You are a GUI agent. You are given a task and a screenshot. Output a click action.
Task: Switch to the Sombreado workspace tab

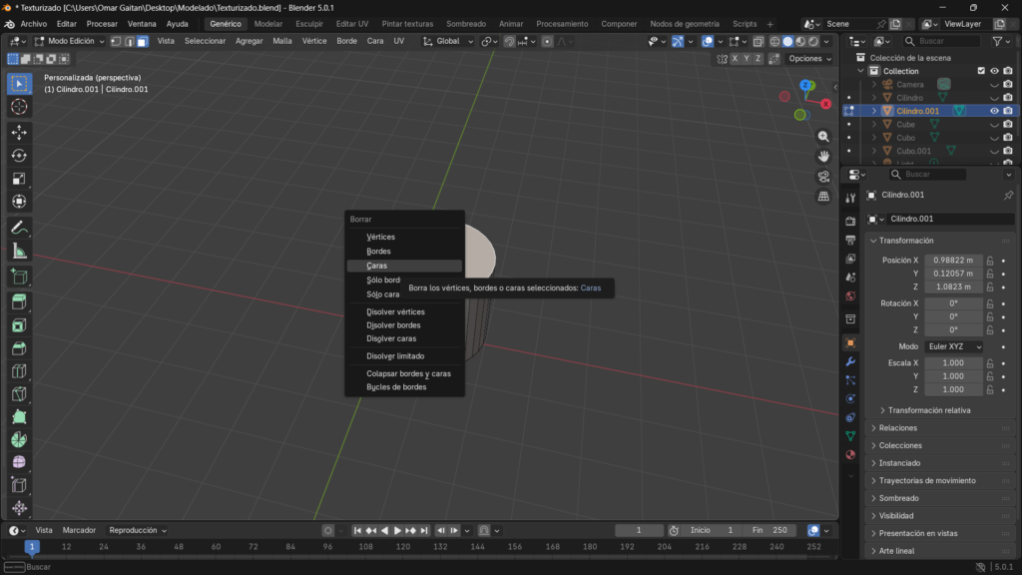point(466,23)
